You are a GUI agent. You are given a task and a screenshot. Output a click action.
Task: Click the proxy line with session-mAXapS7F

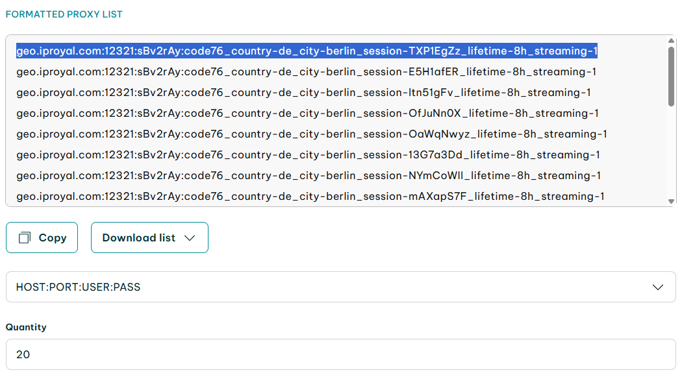(x=310, y=197)
